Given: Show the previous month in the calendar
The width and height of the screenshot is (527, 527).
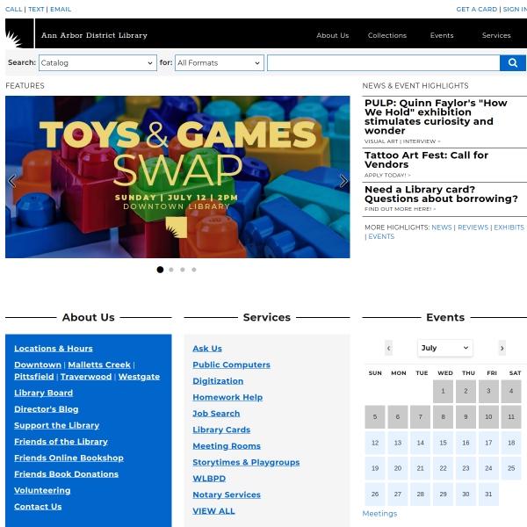Looking at the screenshot, I should coord(388,348).
